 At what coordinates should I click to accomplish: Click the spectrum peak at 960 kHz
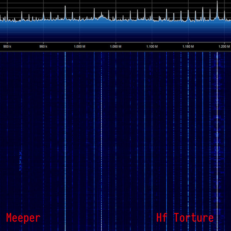[50, 14]
